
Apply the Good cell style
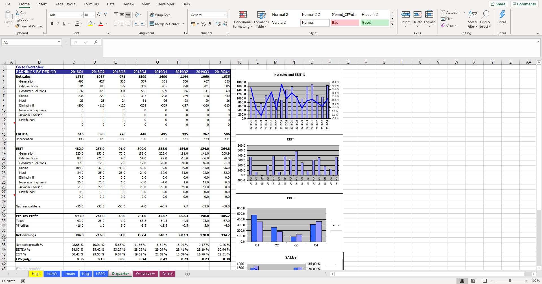pos(375,23)
